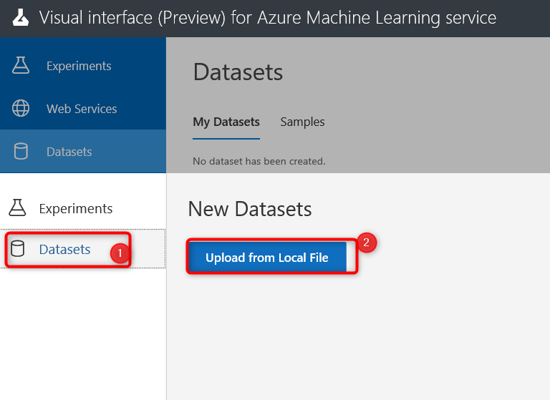Click the Azure ML flask logo in header

pyautogui.click(x=20, y=17)
